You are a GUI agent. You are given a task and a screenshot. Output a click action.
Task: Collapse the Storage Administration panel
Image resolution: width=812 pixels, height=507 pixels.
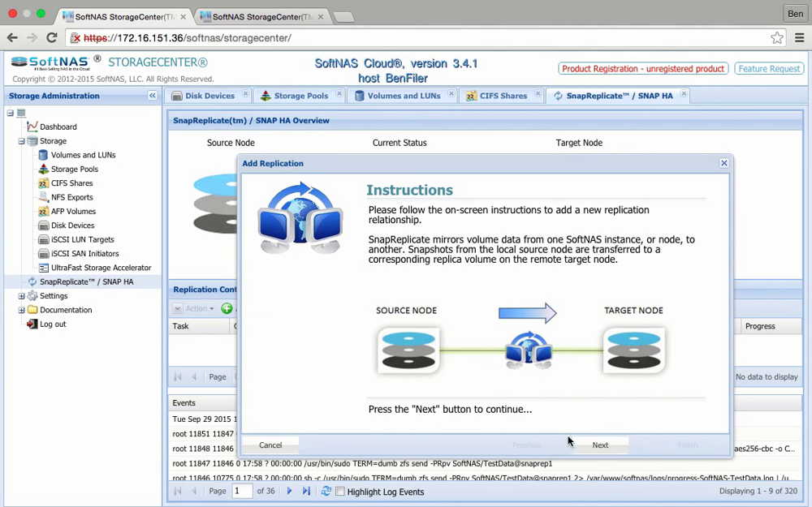point(153,96)
